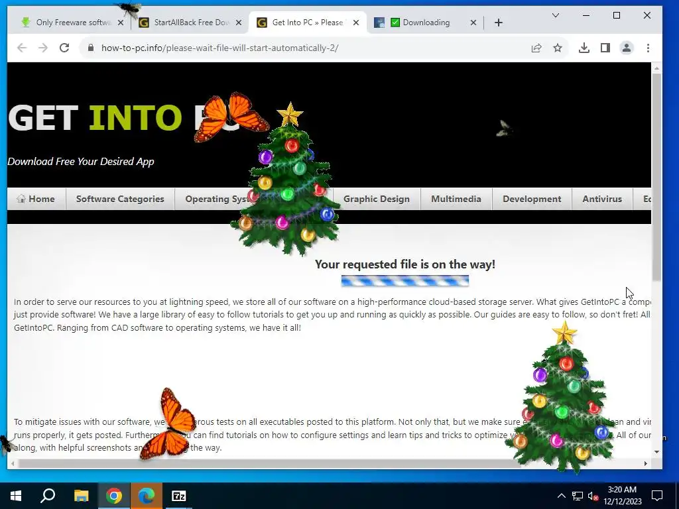The image size is (679, 509).
Task: Click the vertical scrollbar up arrow
Action: (x=656, y=68)
